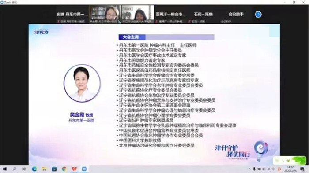Click the second video participant thumbnail
The width and height of the screenshot is (309, 173).
coord(138,15)
